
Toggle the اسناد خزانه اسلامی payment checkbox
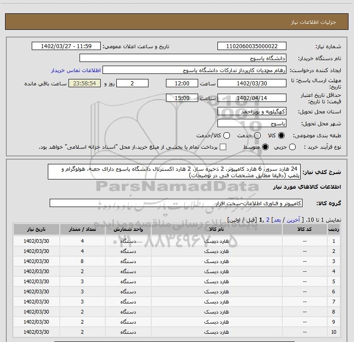click(x=223, y=147)
